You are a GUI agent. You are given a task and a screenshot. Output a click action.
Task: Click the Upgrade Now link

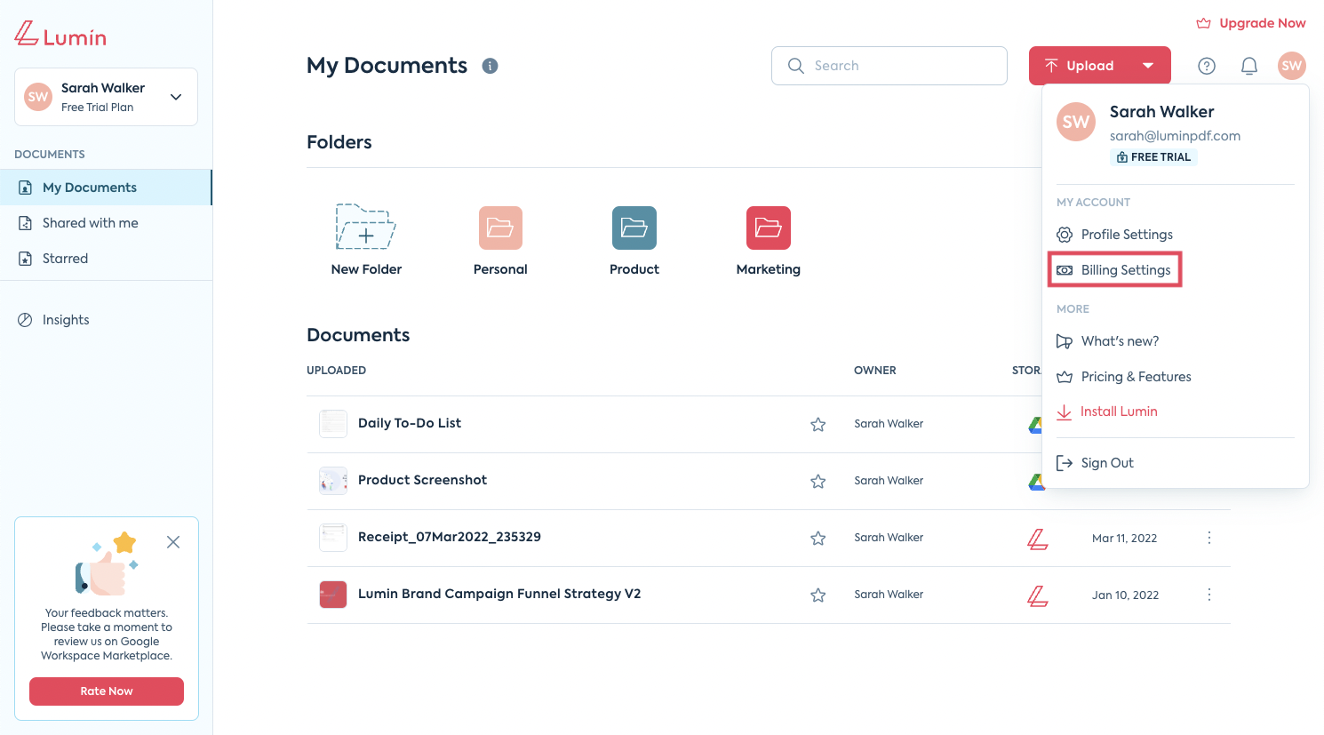pyautogui.click(x=1251, y=23)
